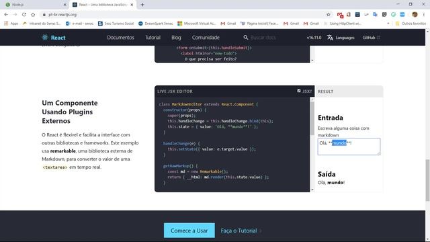Viewport: 430px width, 242px height.
Task: Open Tutorial in navbar
Action: click(153, 38)
